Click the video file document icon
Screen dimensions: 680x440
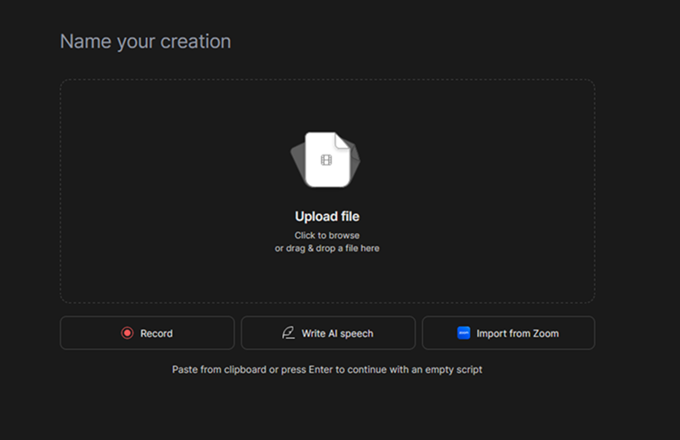click(x=326, y=160)
